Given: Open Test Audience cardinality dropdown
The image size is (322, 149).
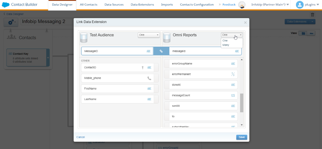Looking at the screenshot, I should 149,35.
